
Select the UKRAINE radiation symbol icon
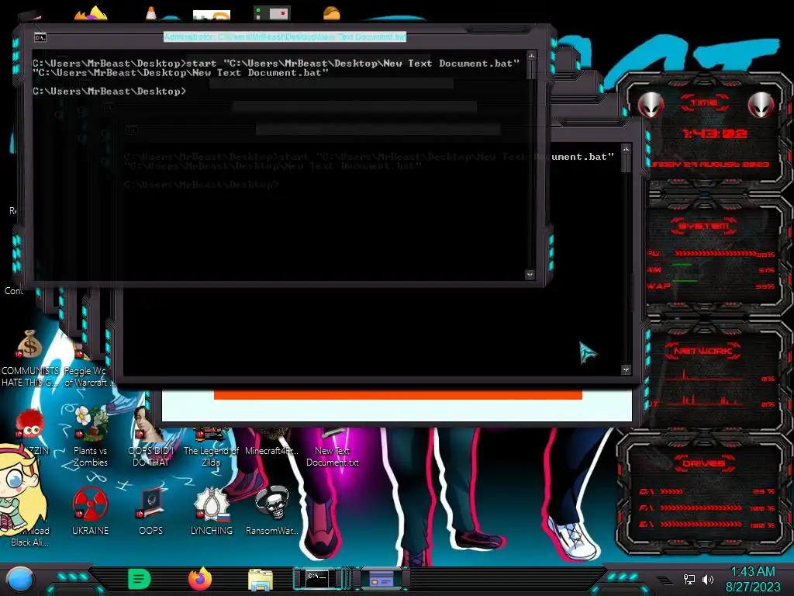90,504
